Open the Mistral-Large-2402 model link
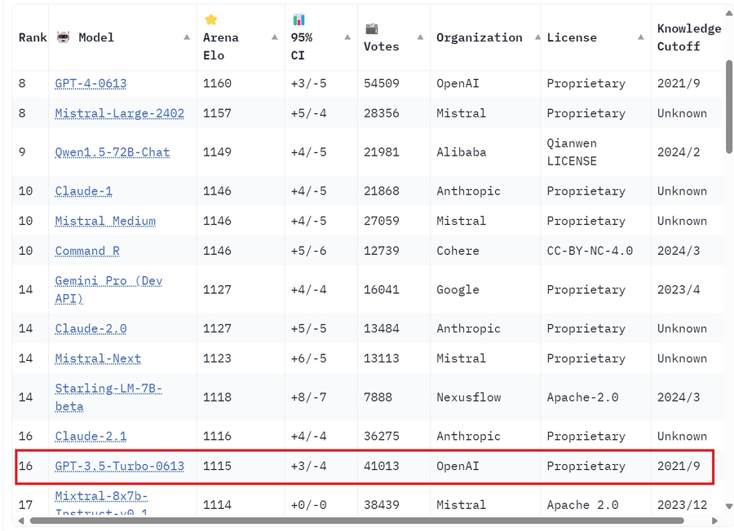734x531 pixels. tap(119, 113)
